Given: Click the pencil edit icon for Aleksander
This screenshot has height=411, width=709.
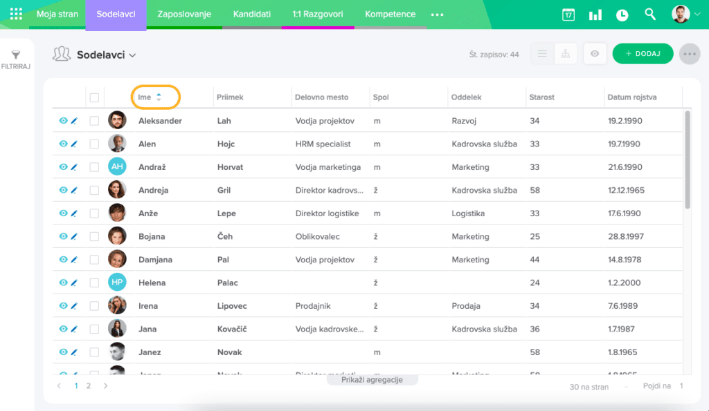Looking at the screenshot, I should (74, 121).
